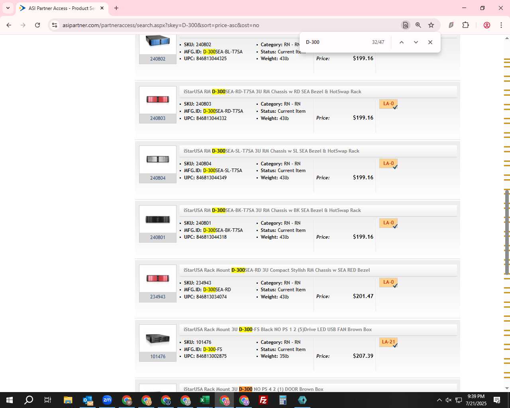Open the zoom magnifier icon in address bar
Screen dimensions: 510x408
coord(418,25)
